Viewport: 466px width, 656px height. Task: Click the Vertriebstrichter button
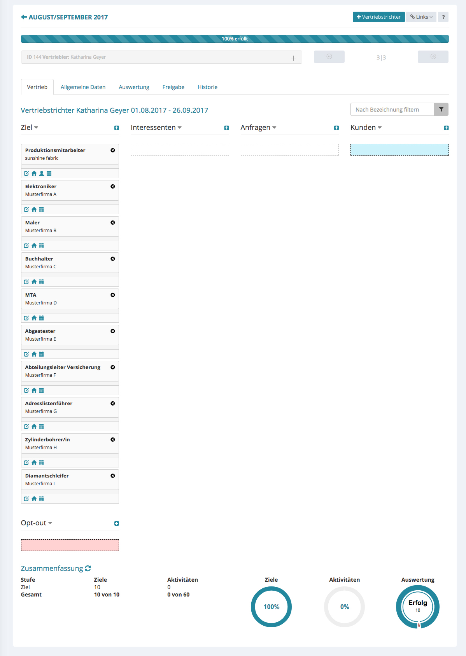click(378, 17)
